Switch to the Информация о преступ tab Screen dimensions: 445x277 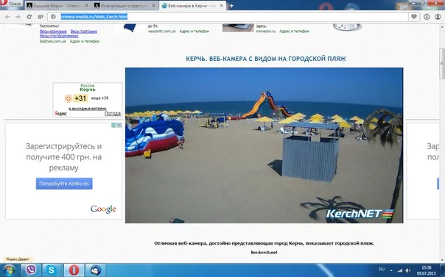[125, 6]
